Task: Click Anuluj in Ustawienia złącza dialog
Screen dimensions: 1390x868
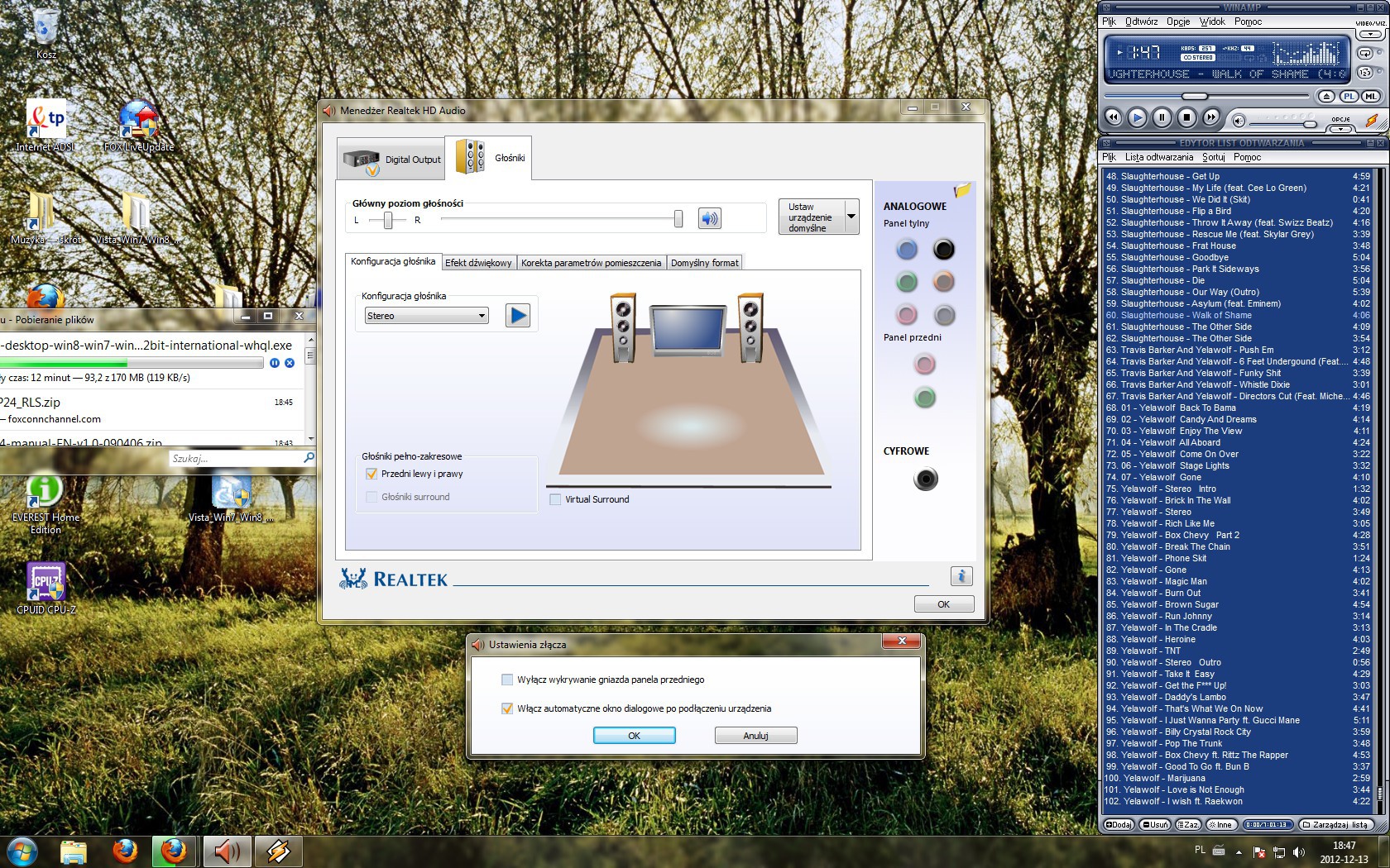Action: click(x=755, y=736)
